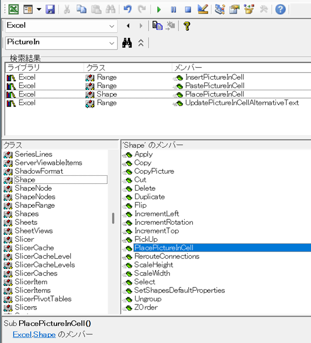Open the PictureIn search text dropdown
311x343 pixels.
(111, 43)
